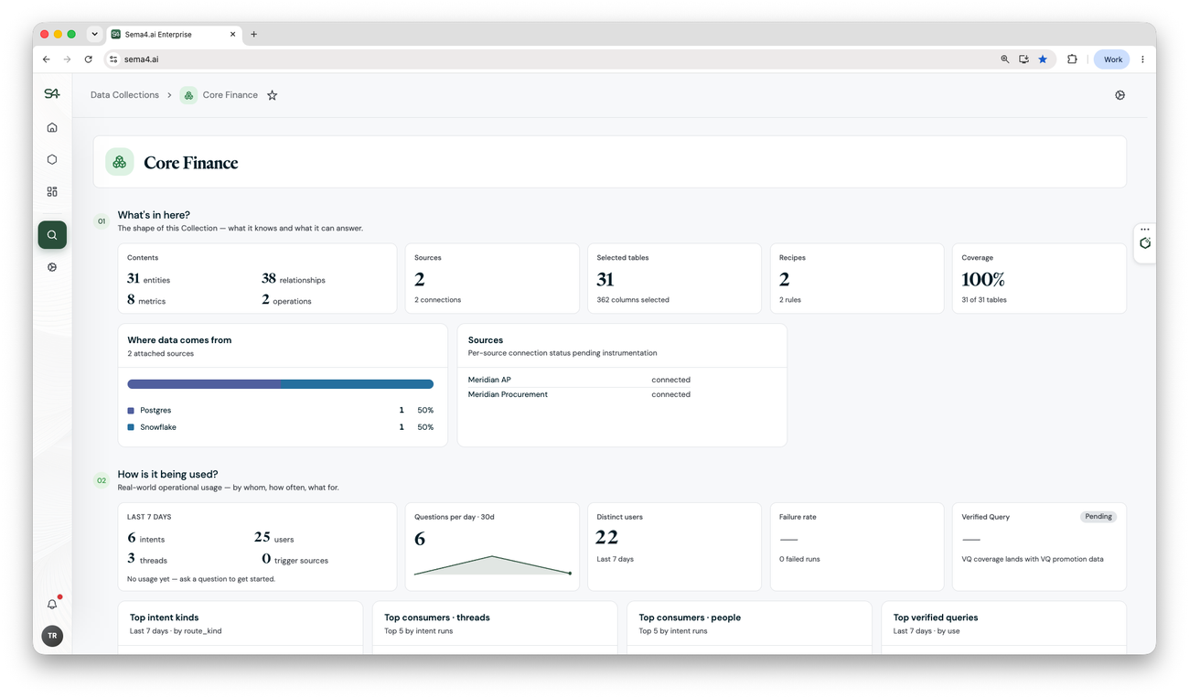Open the browser extensions puzzle icon
This screenshot has width=1189, height=698.
point(1072,59)
